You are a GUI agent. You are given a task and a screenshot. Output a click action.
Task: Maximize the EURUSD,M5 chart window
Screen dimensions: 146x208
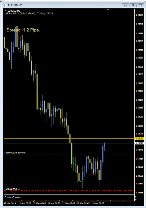click(x=133, y=5)
